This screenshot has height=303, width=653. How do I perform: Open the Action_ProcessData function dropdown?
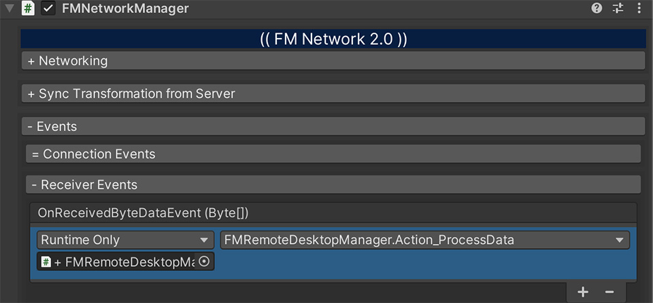424,240
